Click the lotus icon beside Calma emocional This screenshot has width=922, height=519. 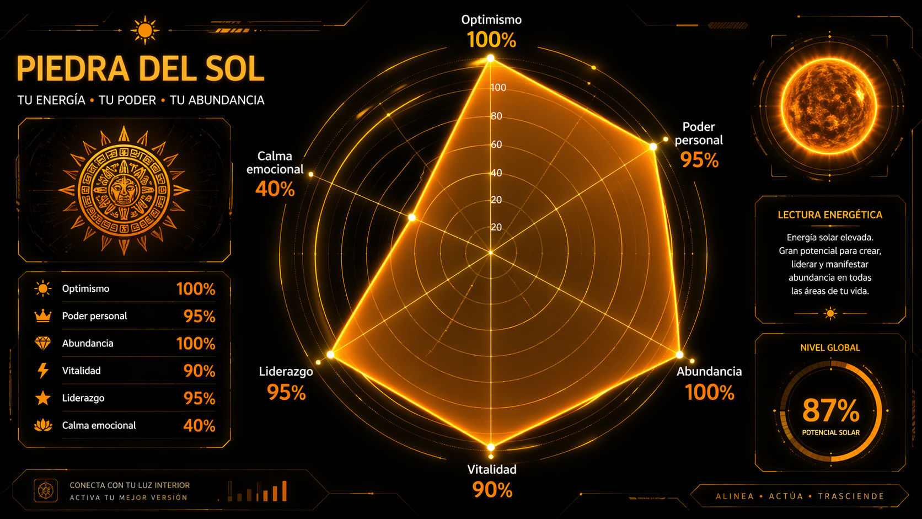pyautogui.click(x=42, y=425)
